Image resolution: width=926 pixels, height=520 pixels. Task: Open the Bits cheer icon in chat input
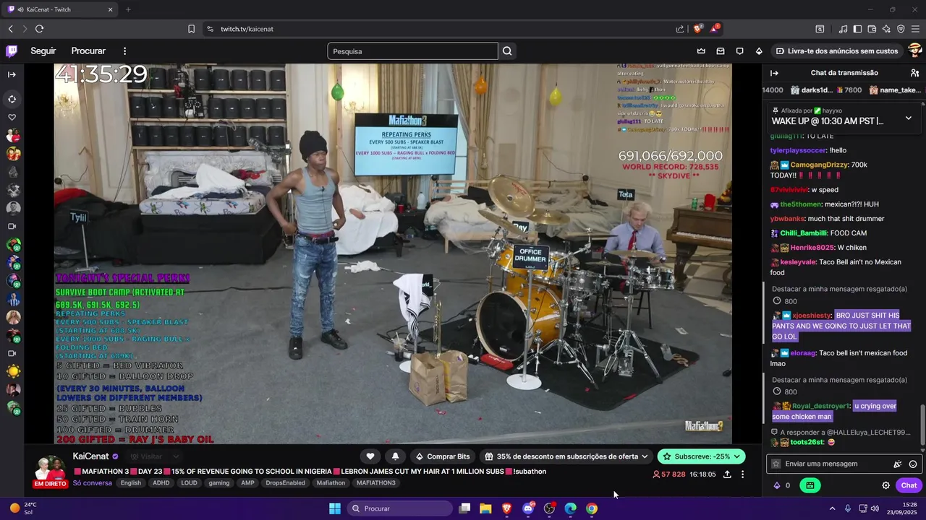coord(898,464)
